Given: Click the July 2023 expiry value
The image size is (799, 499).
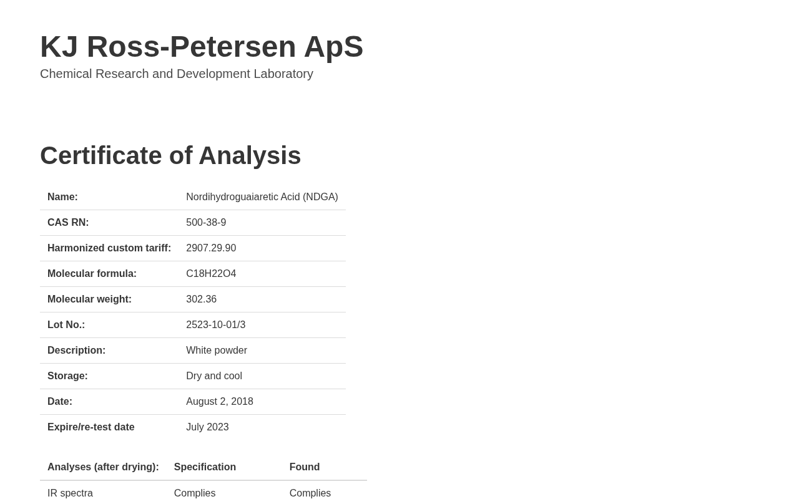Looking at the screenshot, I should point(207,427).
